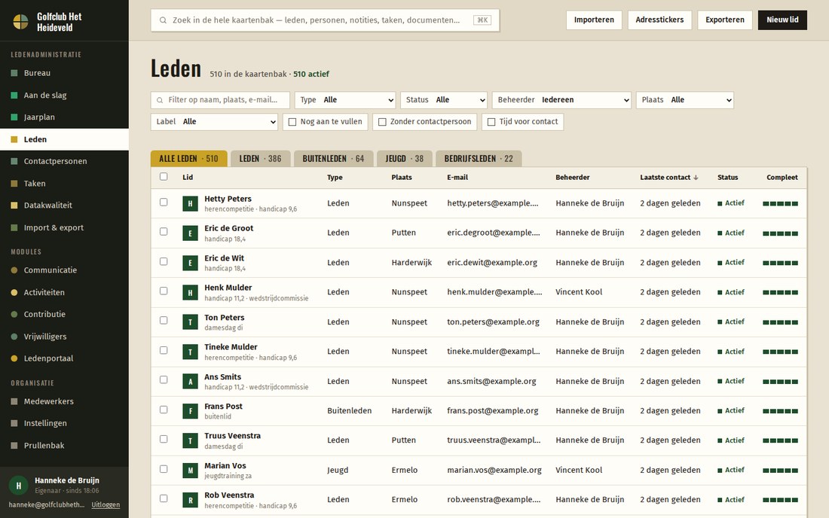The image size is (829, 518).
Task: Sort by the Laatste contact column header
Action: coord(668,178)
